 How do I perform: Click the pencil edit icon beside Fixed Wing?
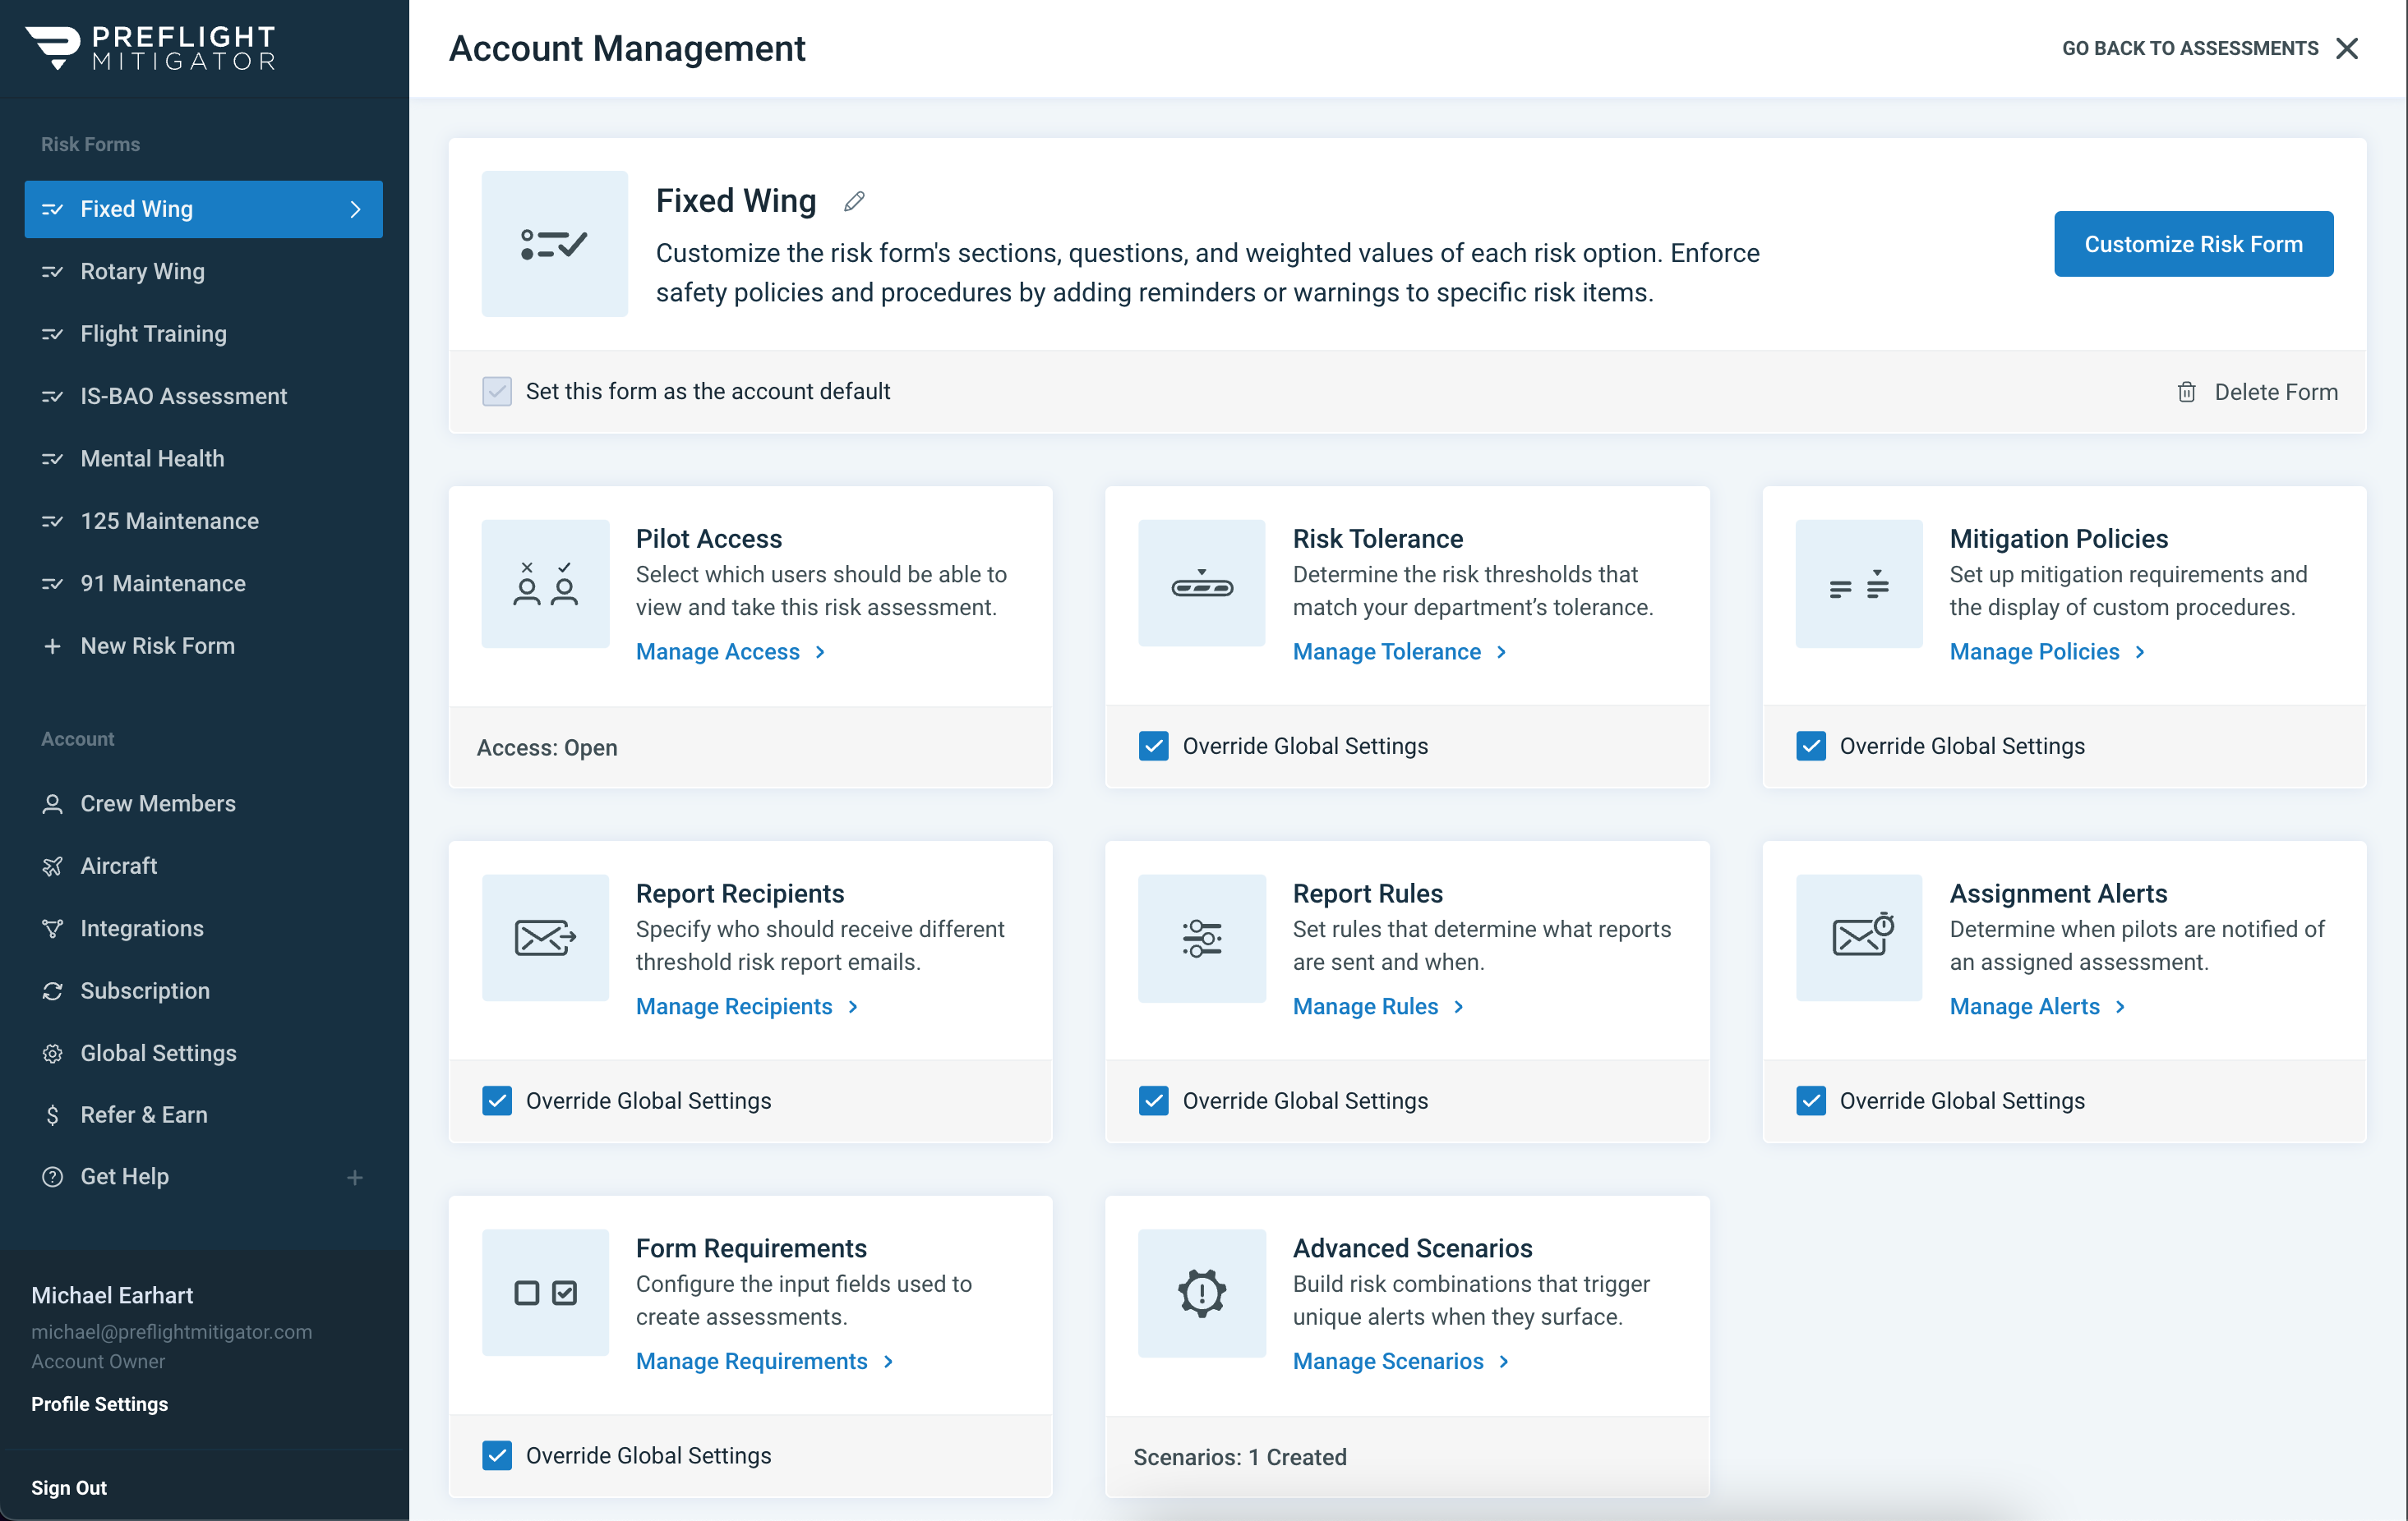[853, 202]
